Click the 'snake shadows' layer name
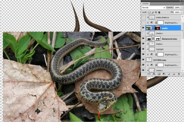The image size is (184, 122). pos(163,17)
